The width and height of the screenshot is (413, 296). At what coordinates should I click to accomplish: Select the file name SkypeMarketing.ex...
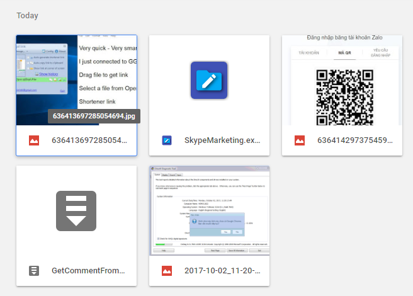point(222,140)
